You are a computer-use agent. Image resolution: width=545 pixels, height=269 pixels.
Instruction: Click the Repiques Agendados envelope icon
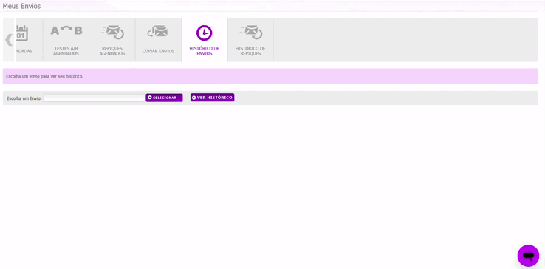[112, 32]
